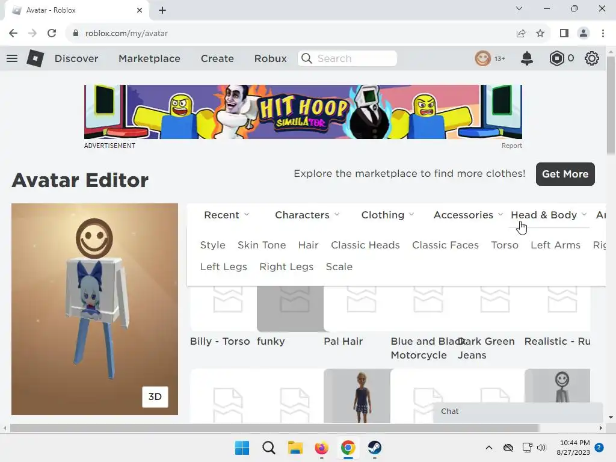Close the Avatar - Roblox tab

140,10
